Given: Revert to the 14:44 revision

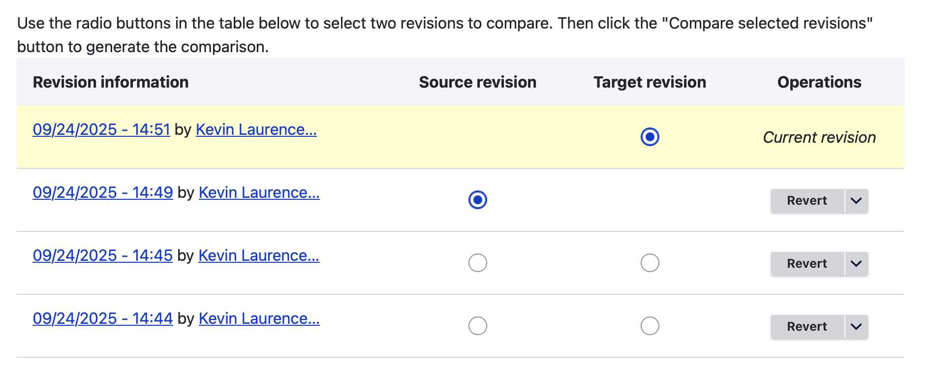Looking at the screenshot, I should tap(807, 327).
